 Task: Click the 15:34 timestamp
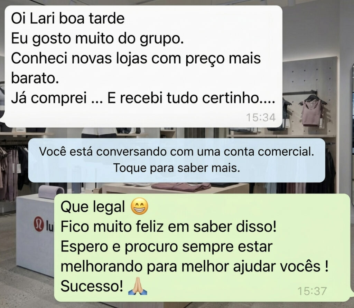click(x=261, y=117)
